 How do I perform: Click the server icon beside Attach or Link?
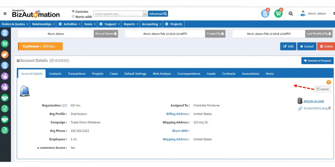tap(300, 101)
